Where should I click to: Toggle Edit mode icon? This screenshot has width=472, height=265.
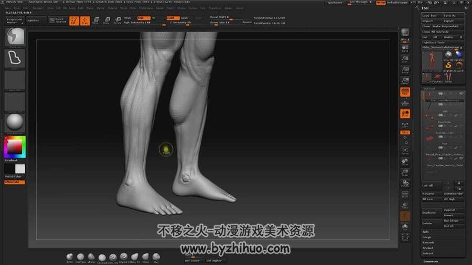(74, 21)
